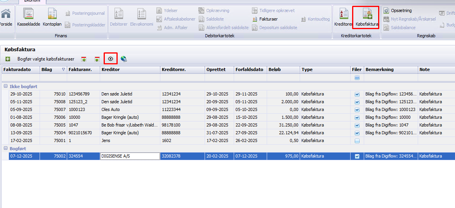The width and height of the screenshot is (455, 208).
Task: Open the Debitorer ribbon item
Action: 119,18
